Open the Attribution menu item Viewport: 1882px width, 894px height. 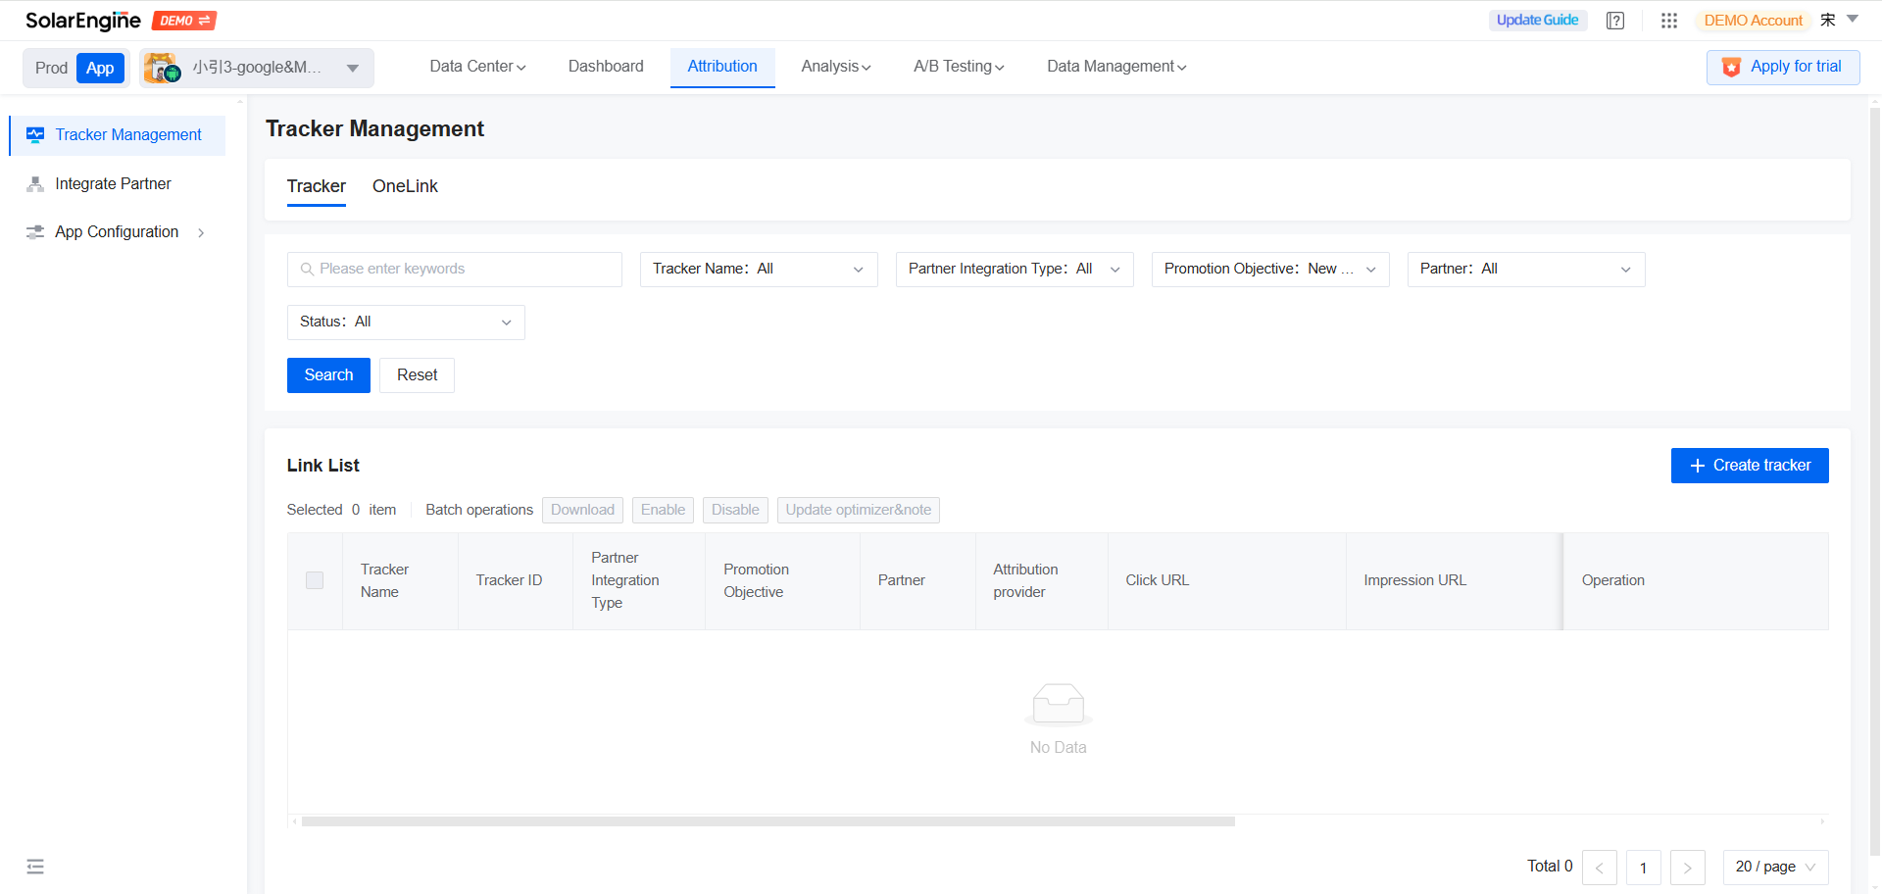tap(722, 67)
